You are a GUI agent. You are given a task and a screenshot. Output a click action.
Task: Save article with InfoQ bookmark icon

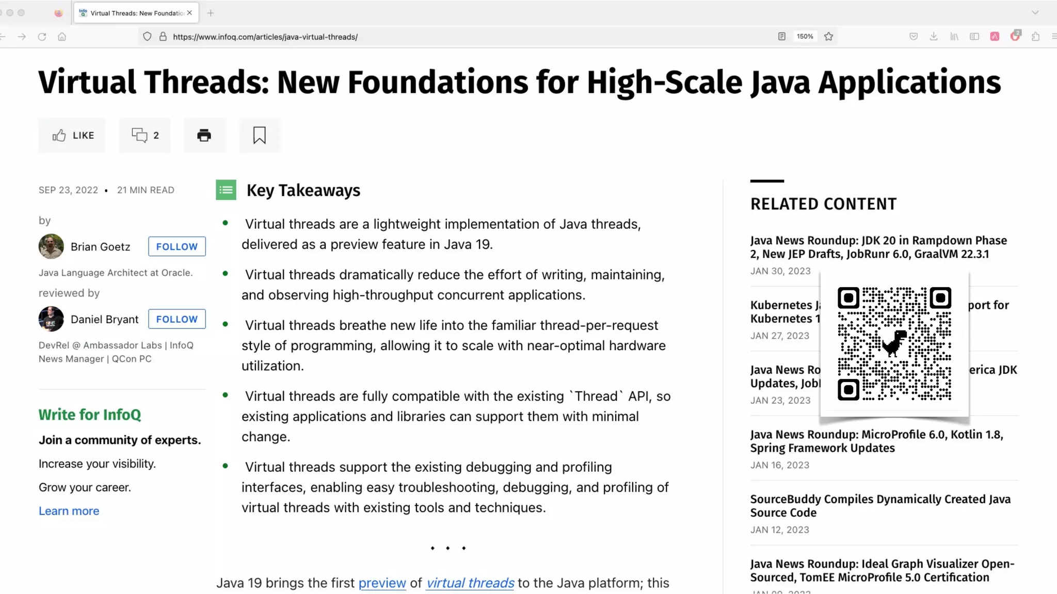pos(260,135)
